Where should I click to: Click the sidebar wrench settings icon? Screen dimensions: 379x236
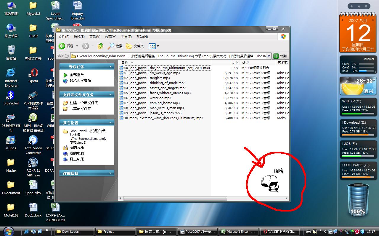pyautogui.click(x=359, y=6)
